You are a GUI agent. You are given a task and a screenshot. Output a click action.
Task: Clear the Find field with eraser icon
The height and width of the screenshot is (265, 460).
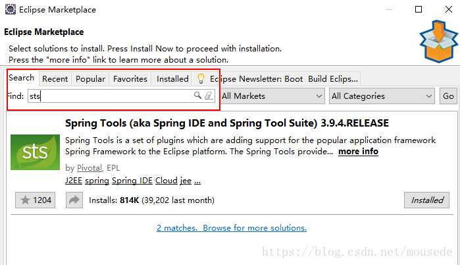point(209,96)
